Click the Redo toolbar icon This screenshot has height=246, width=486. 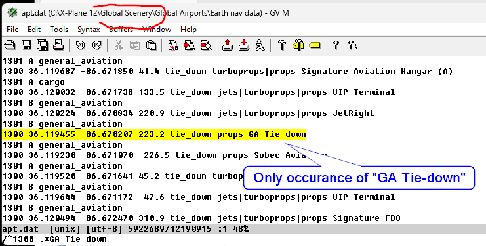tap(96, 45)
